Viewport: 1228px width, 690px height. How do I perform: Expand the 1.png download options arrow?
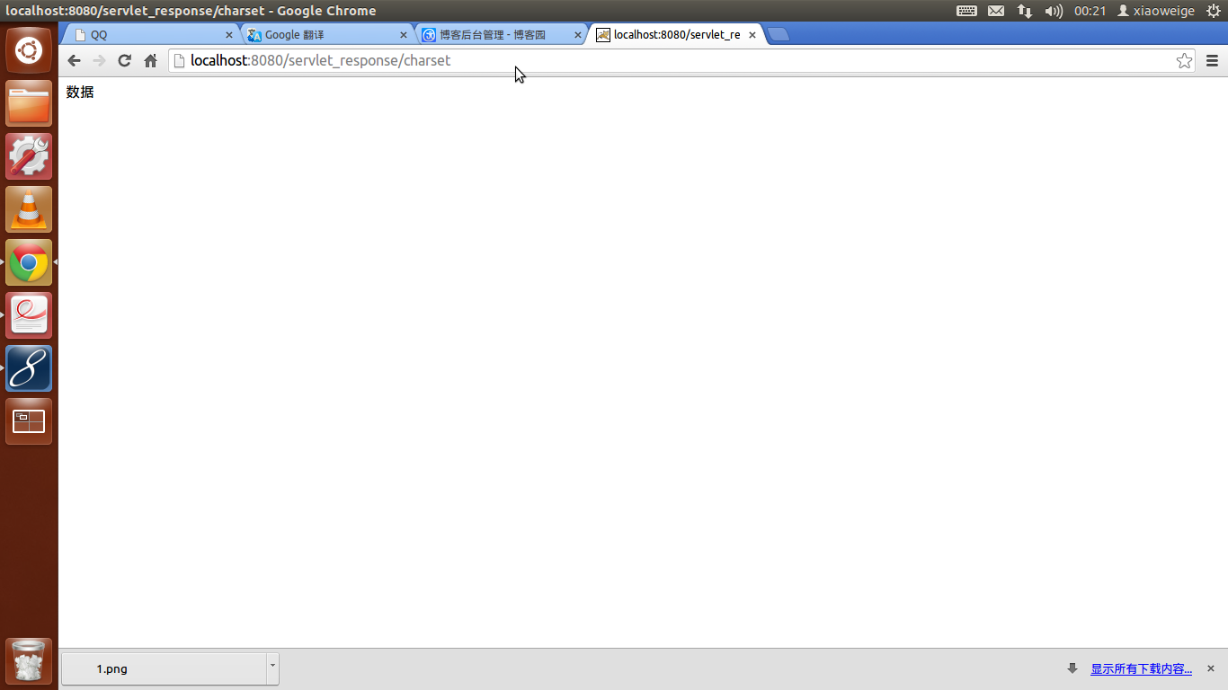tap(272, 668)
